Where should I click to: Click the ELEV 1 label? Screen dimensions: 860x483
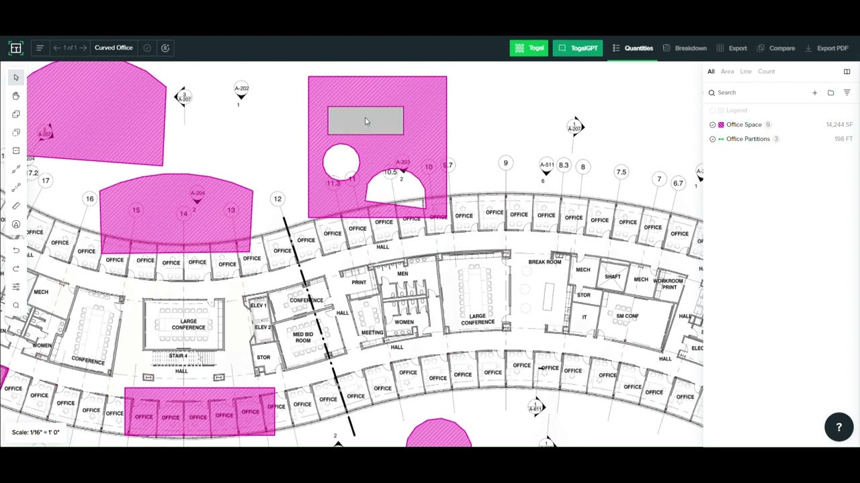[259, 305]
